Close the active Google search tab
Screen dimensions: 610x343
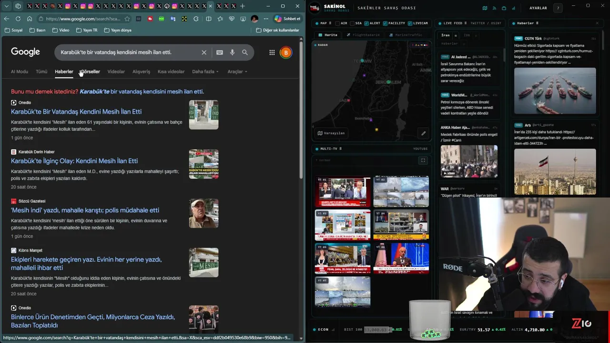pos(210,6)
